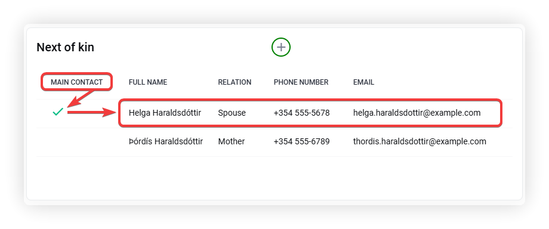Click the Next of kin heading
Viewport: 549px width, 229px height.
pyautogui.click(x=66, y=47)
